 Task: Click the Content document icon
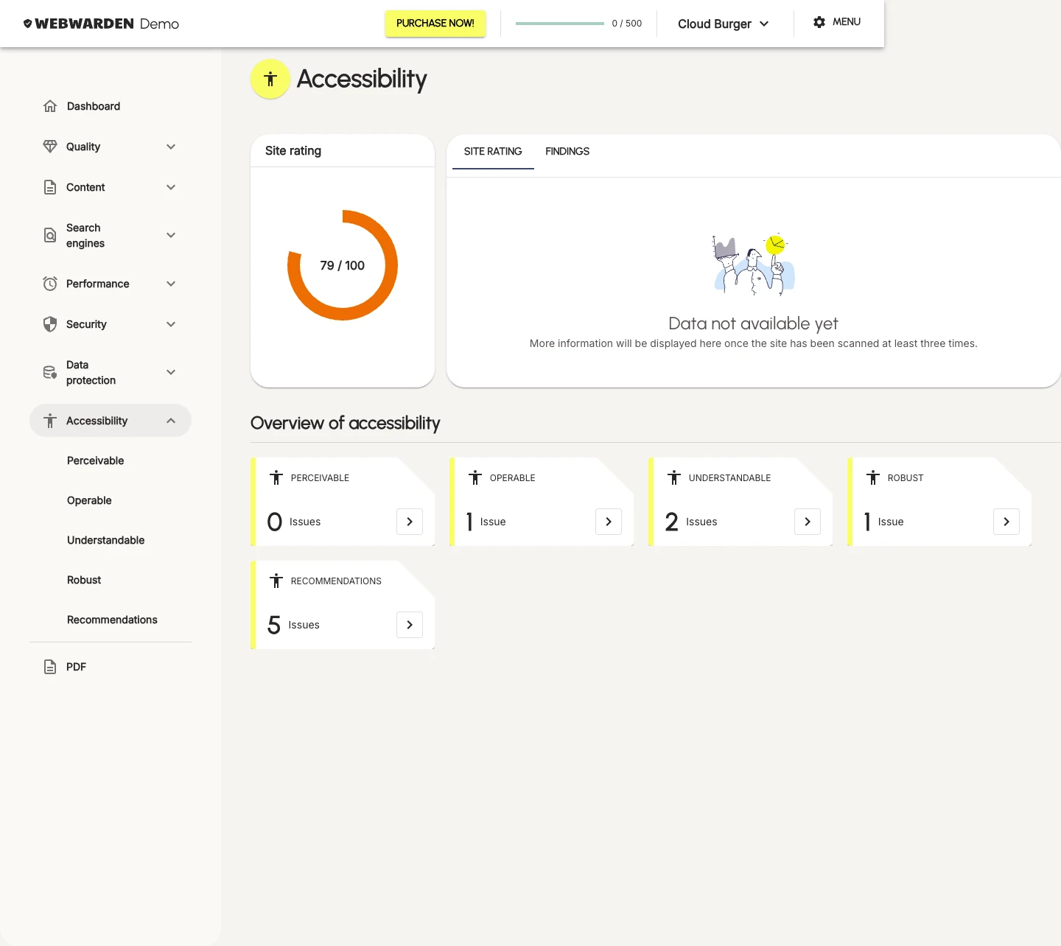click(x=50, y=186)
